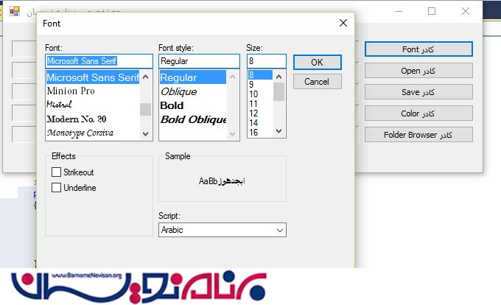501x305 pixels.
Task: Click the Color کادر button in form window
Action: tap(418, 113)
